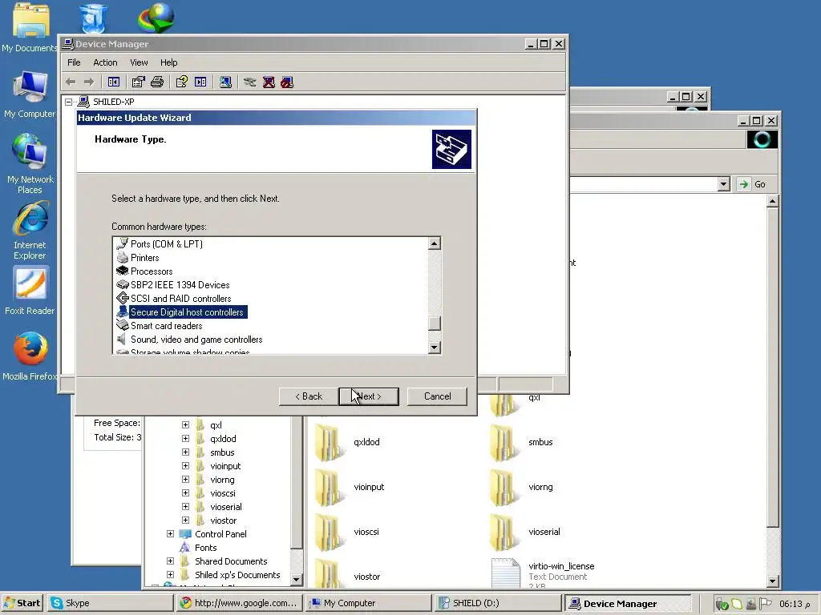Open the Recycle Bin desktop icon
The width and height of the screenshot is (821, 615).
click(x=93, y=19)
